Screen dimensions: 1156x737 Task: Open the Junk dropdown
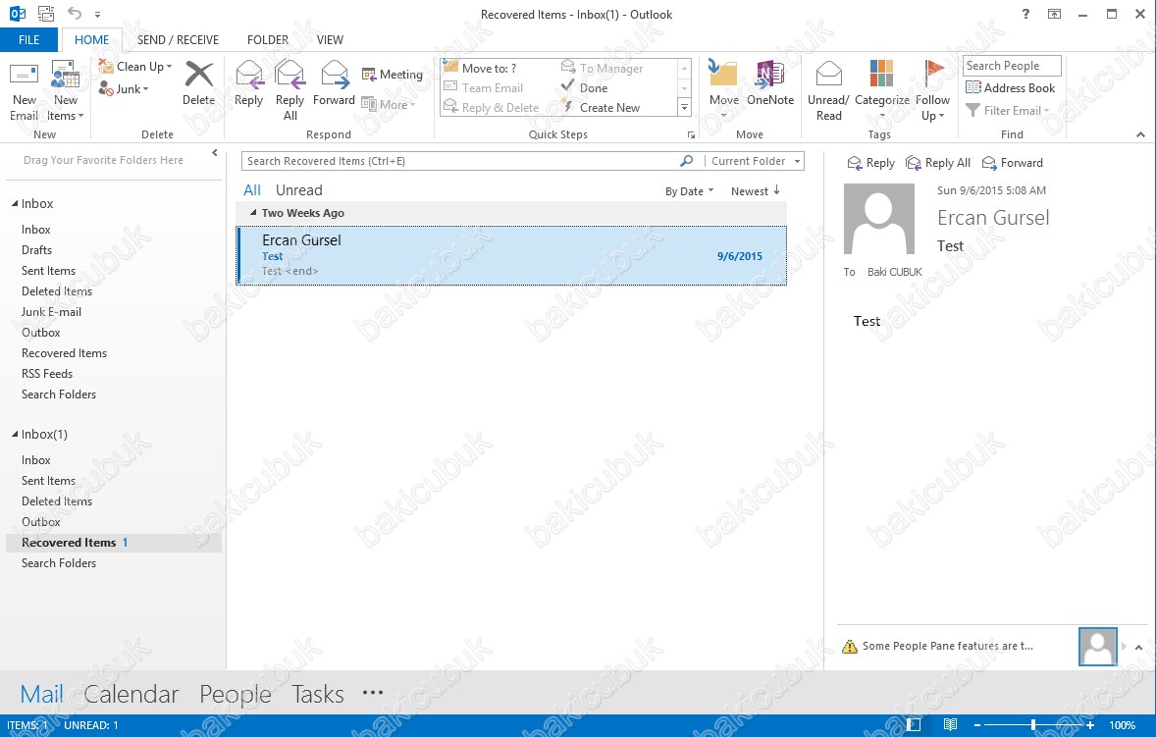124,89
